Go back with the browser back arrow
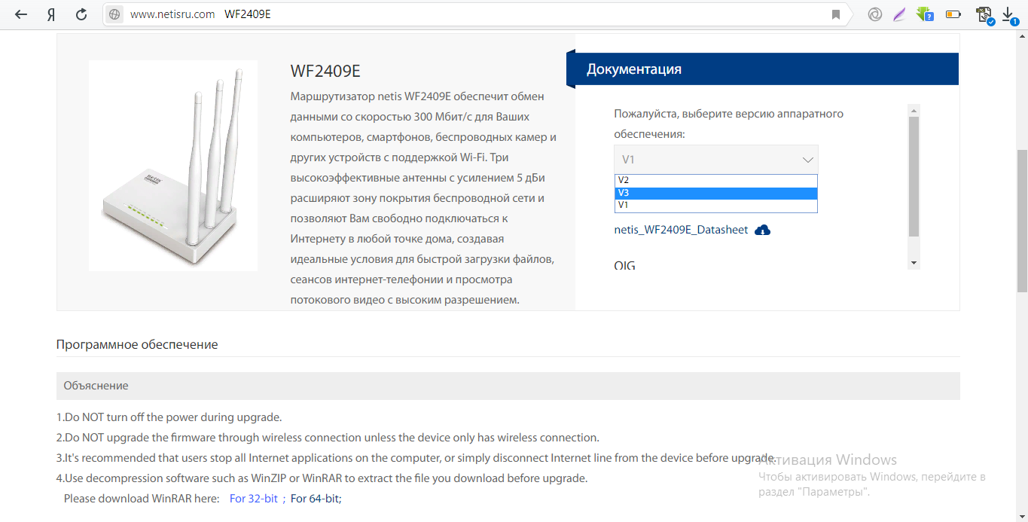Screen dimensions: 1028x522 click(21, 14)
